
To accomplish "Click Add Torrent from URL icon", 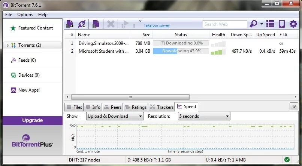I will (82, 24).
